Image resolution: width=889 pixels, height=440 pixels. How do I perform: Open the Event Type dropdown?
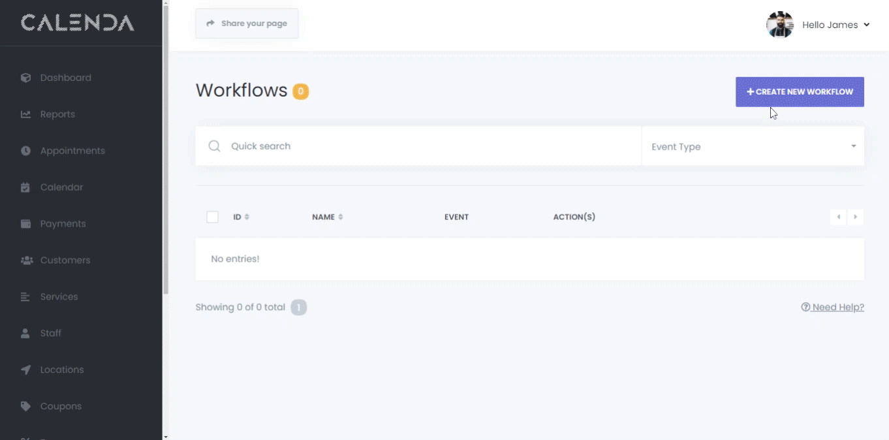753,146
